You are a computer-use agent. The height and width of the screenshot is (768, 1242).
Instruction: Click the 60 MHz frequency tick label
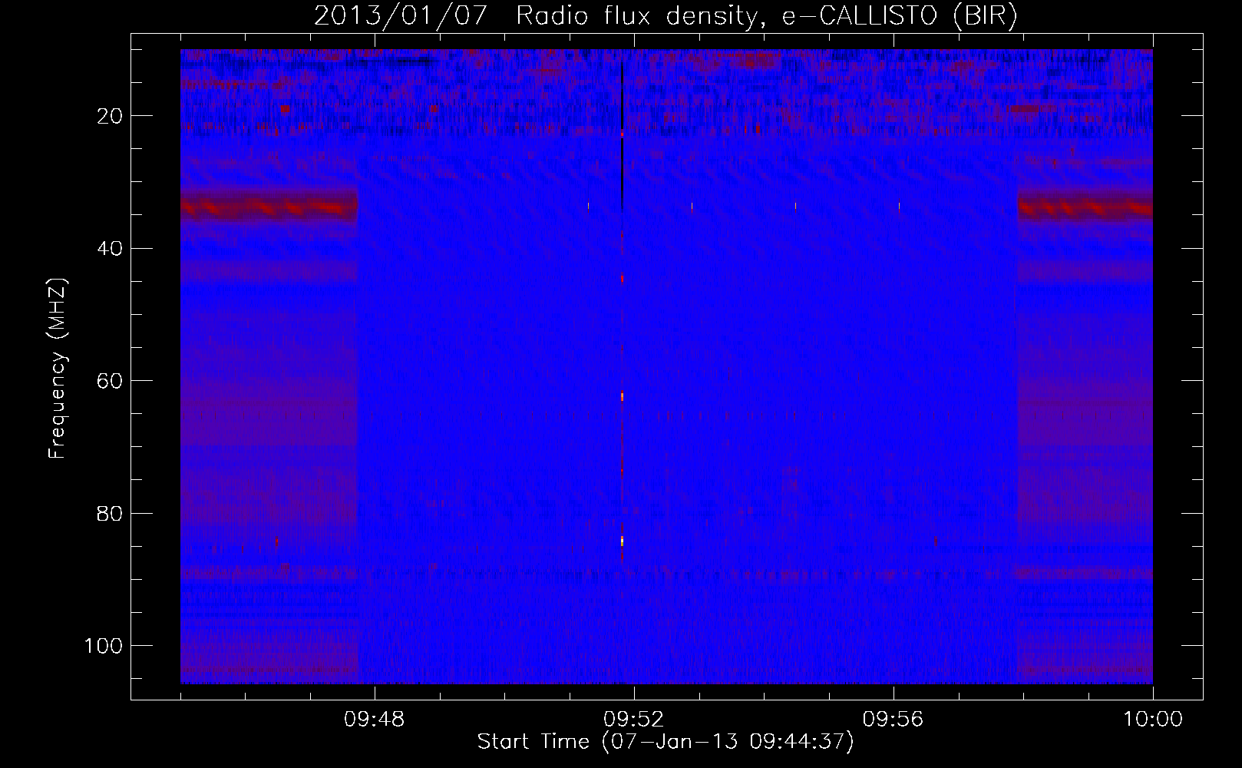click(x=110, y=381)
